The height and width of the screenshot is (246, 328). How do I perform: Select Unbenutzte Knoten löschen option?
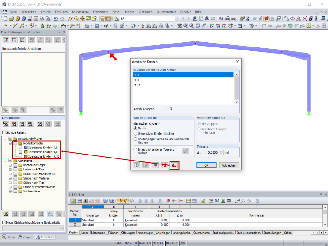[136, 133]
